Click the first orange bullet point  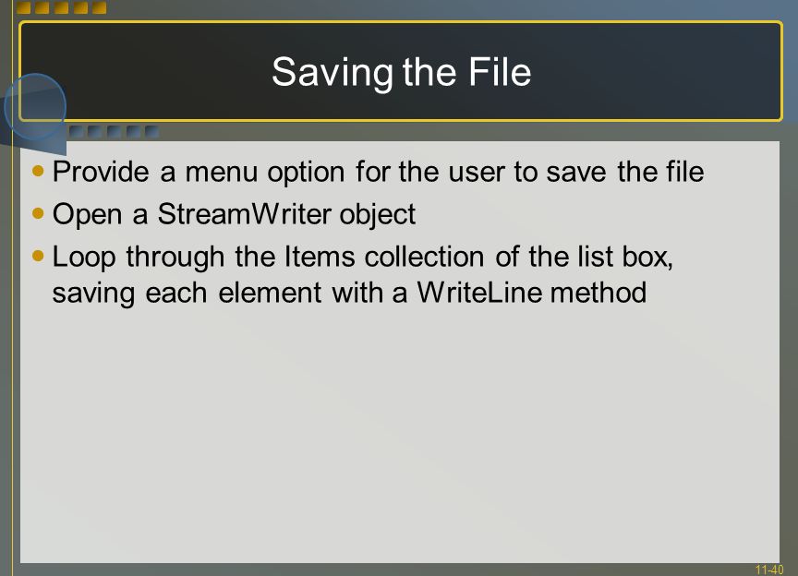click(x=38, y=171)
